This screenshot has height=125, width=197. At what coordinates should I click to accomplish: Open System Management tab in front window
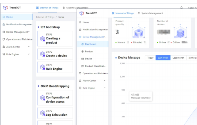(150, 13)
